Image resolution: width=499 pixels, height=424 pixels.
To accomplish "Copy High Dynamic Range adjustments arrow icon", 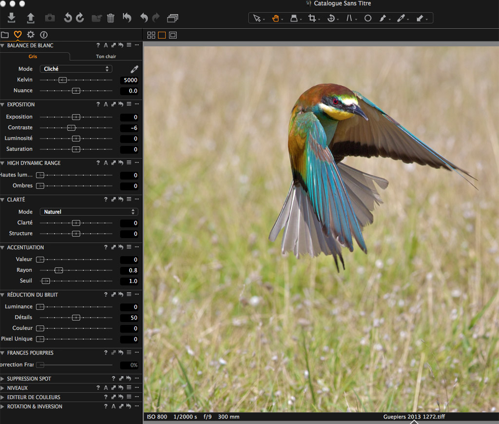I will tap(114, 163).
